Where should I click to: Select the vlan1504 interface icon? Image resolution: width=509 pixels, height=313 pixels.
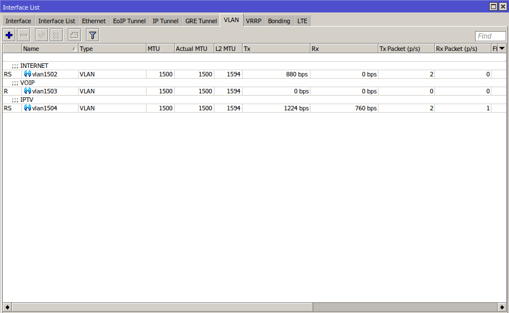point(27,108)
